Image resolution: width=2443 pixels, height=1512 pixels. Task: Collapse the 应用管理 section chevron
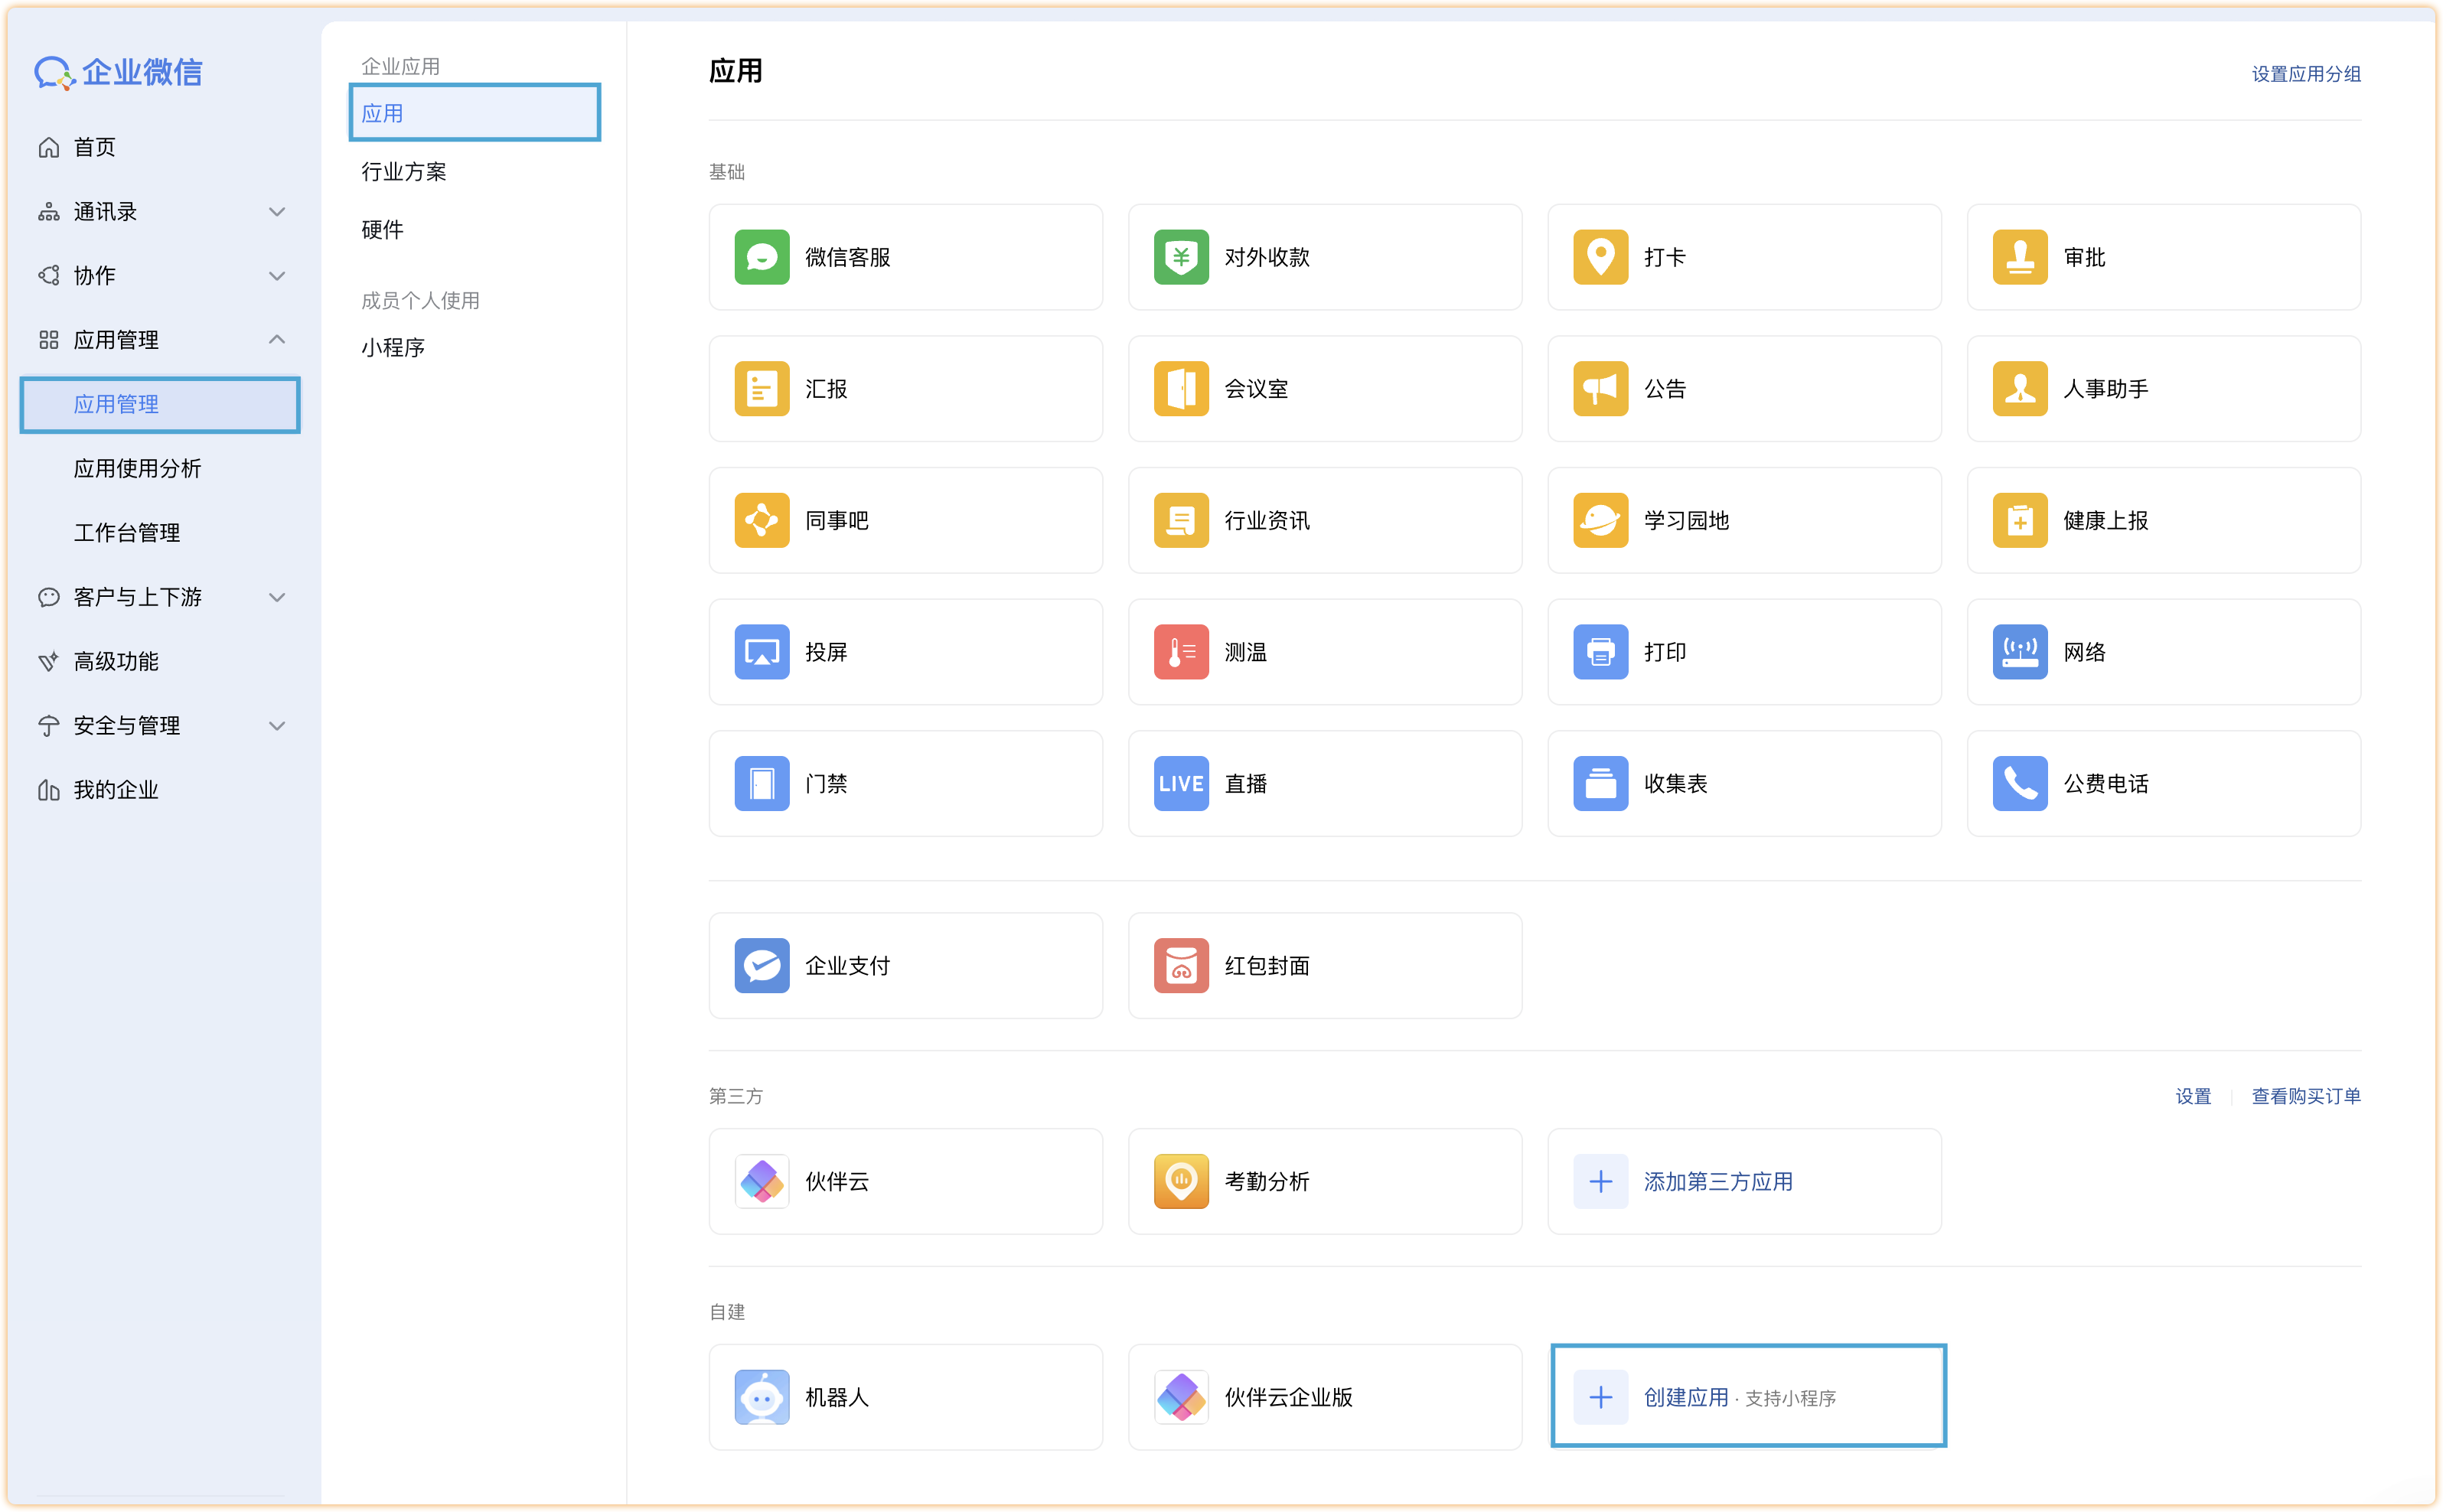[x=277, y=339]
